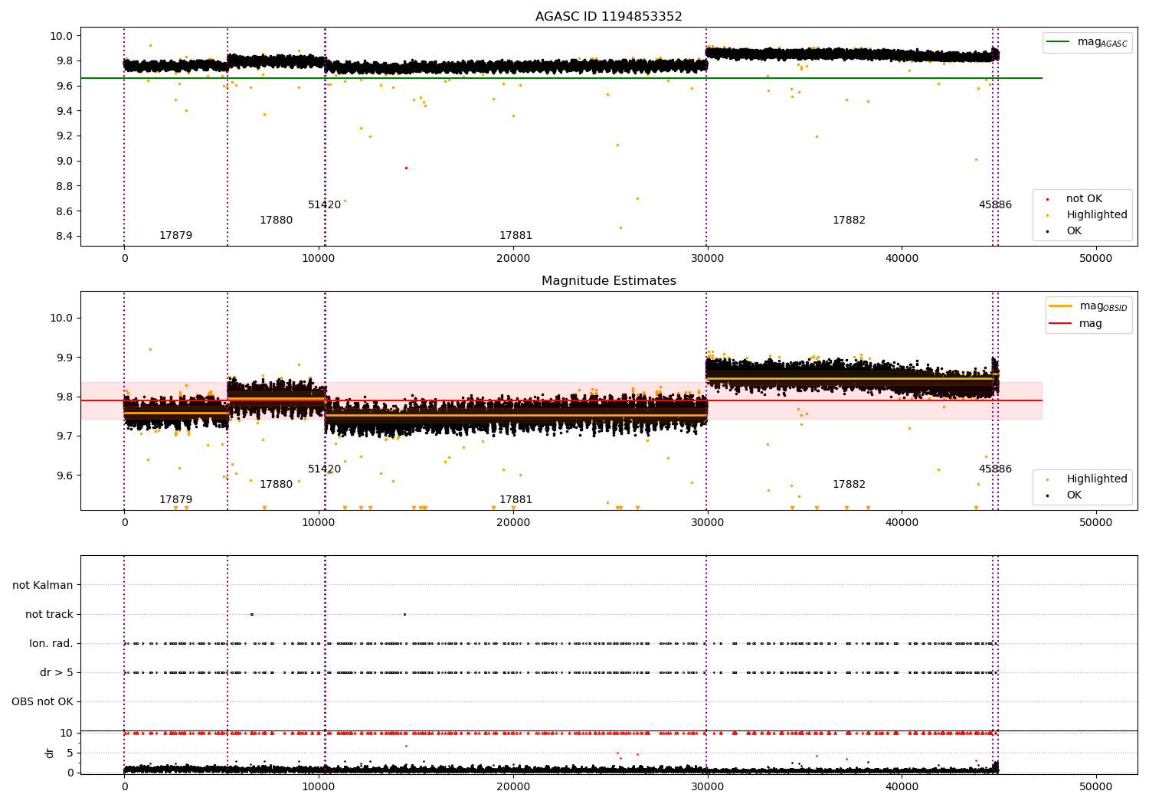
Task: Select the 40000 x-axis tick under bottom plot
Action: (902, 787)
